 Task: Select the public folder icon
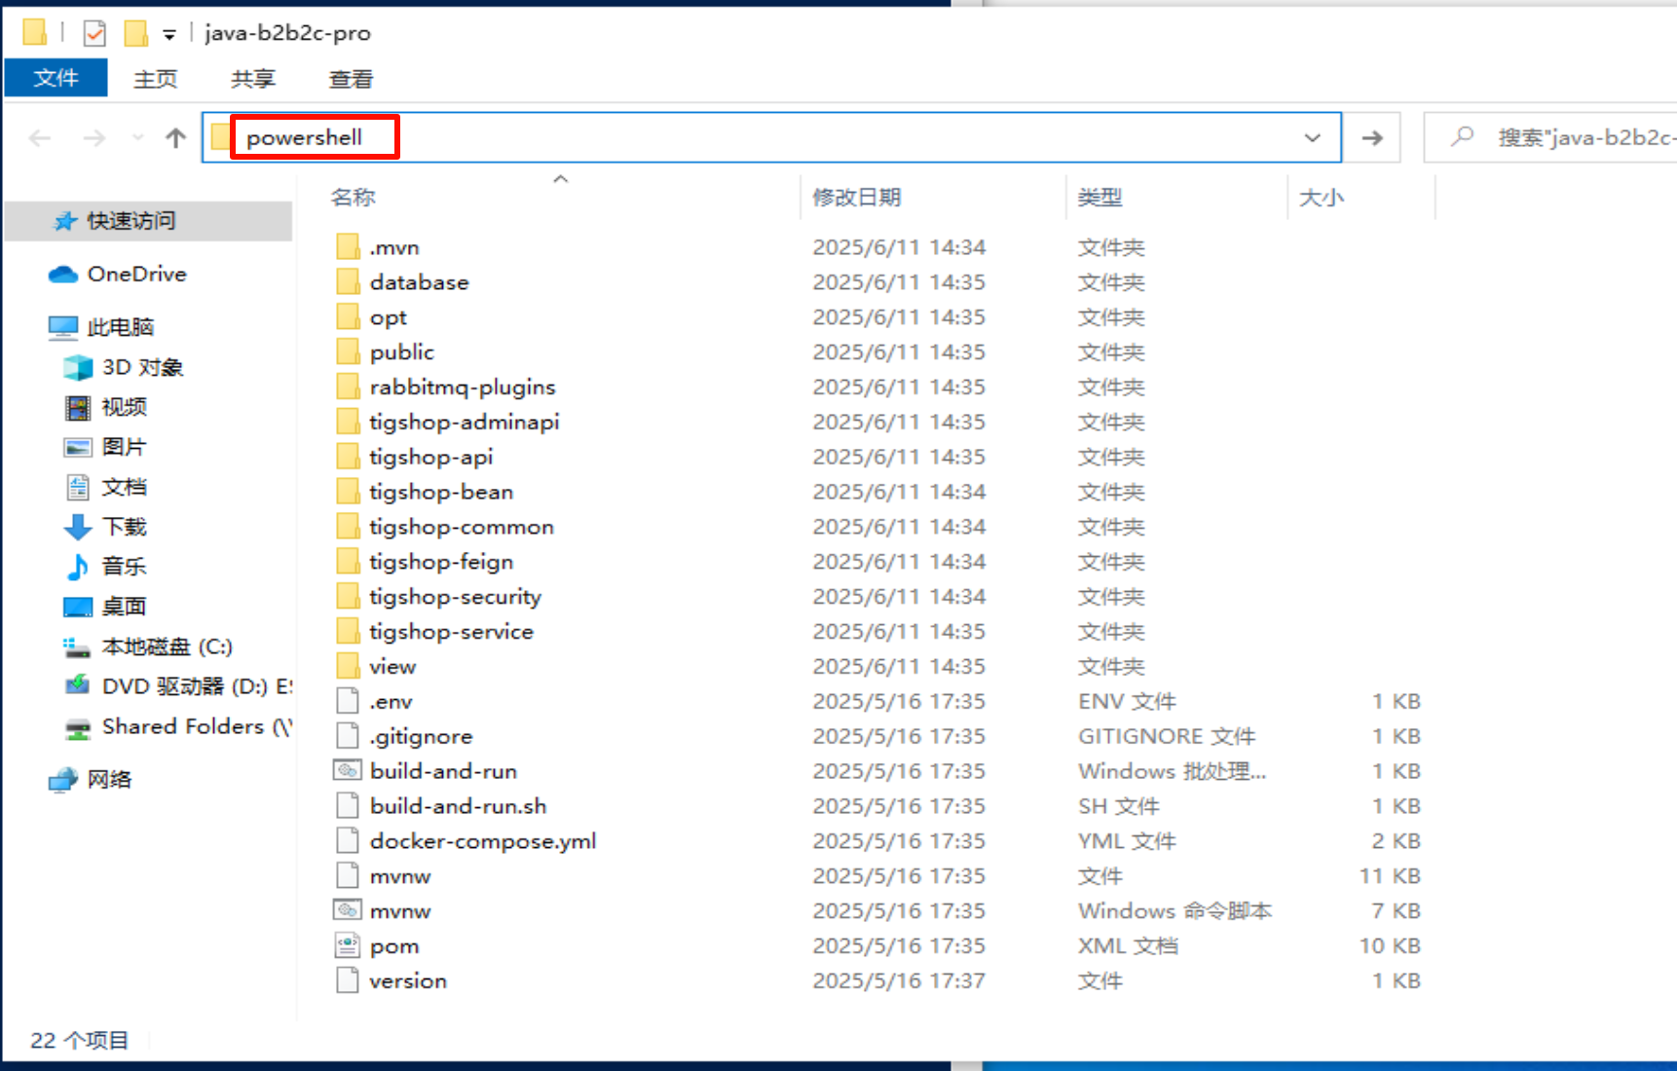(348, 352)
